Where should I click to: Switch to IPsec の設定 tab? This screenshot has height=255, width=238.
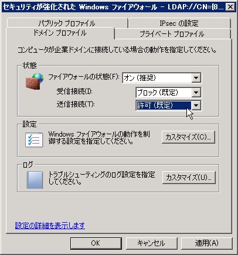pyautogui.click(x=179, y=23)
